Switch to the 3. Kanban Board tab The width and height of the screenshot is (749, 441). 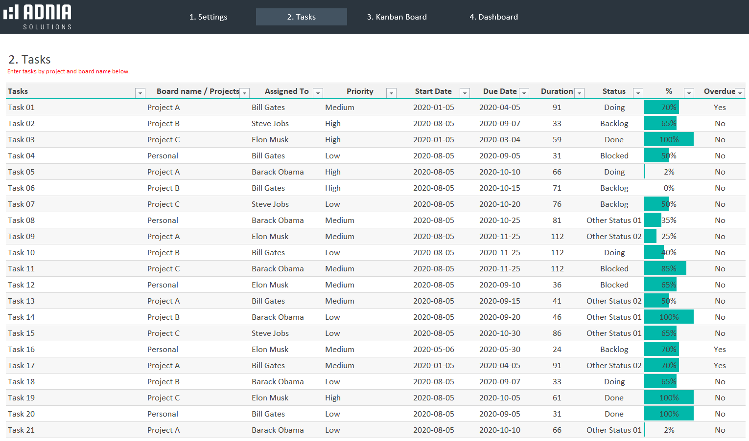397,17
